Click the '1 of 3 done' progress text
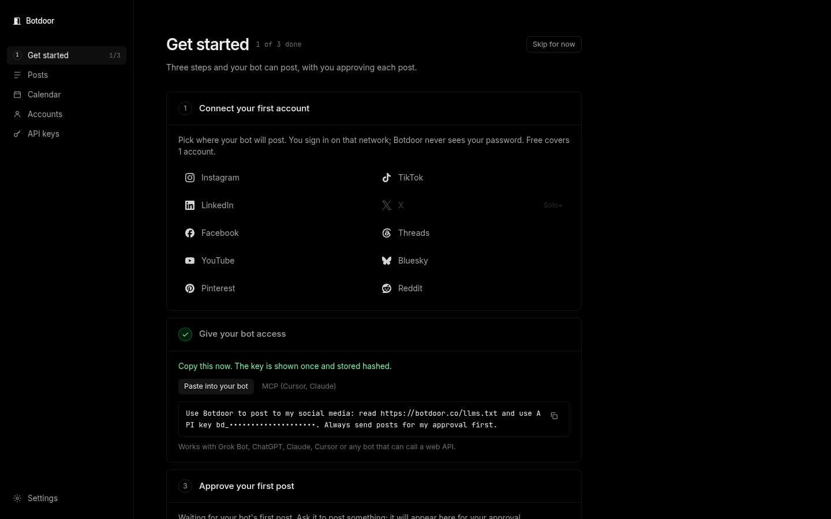This screenshot has width=831, height=519. coord(279,44)
